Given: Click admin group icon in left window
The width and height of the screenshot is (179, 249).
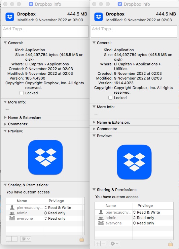Looking at the screenshot, I should click(x=12, y=213).
